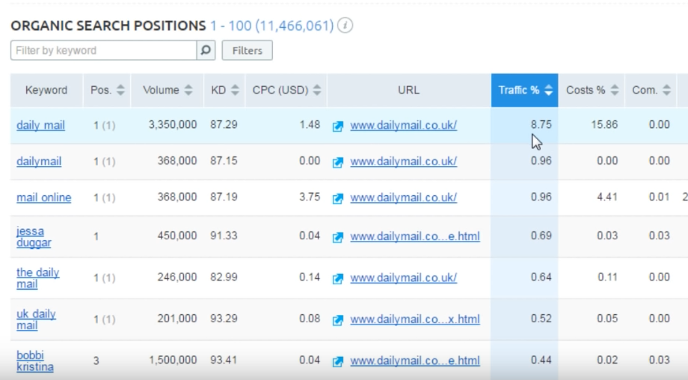Select the Costs % column header
The image size is (688, 380).
[592, 90]
